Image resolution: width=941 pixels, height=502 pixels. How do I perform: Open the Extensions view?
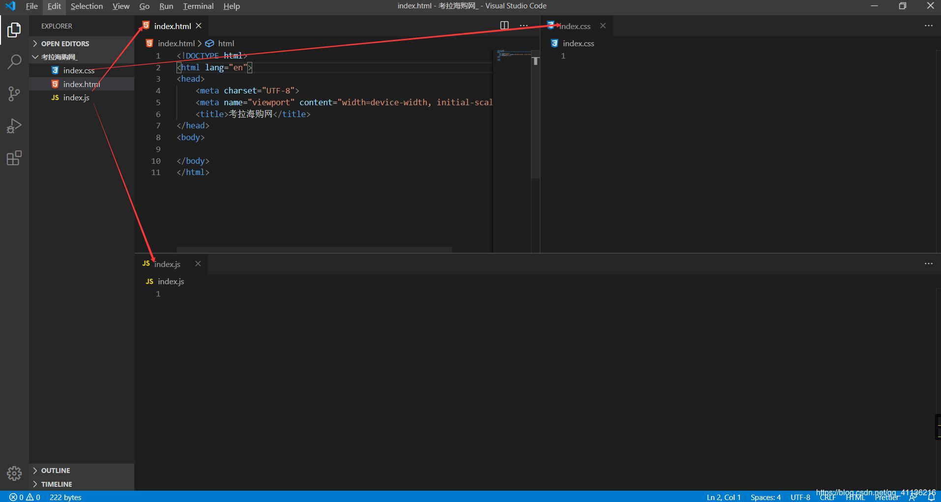tap(14, 158)
